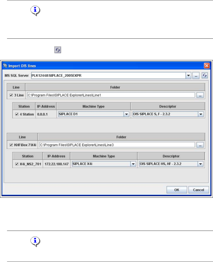This screenshot has width=213, height=262.
Task: Click Descriptor header above OIS SIPLACE HS, HF
Action: [171, 156]
